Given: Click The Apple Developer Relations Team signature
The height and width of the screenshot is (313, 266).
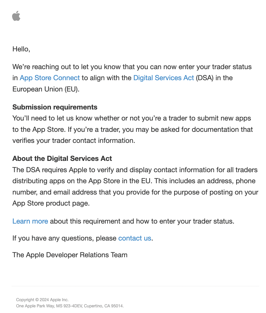Looking at the screenshot, I should (70, 255).
